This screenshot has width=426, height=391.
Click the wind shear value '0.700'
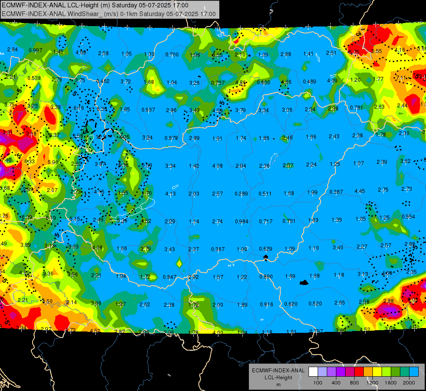[x=172, y=55]
